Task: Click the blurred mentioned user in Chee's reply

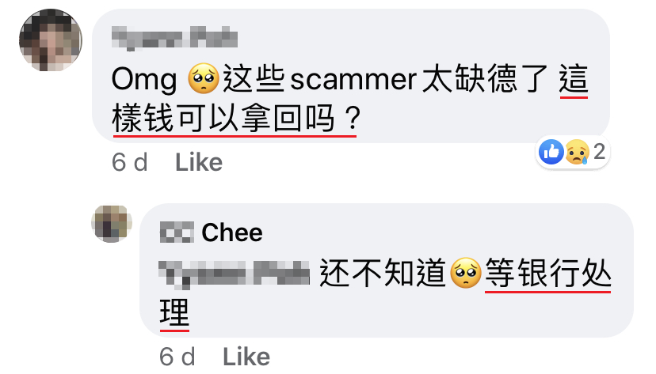Action: click(x=235, y=274)
